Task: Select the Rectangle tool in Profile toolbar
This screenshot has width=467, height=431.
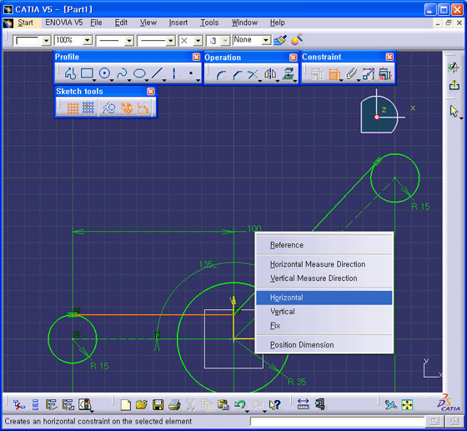Action: pos(87,73)
